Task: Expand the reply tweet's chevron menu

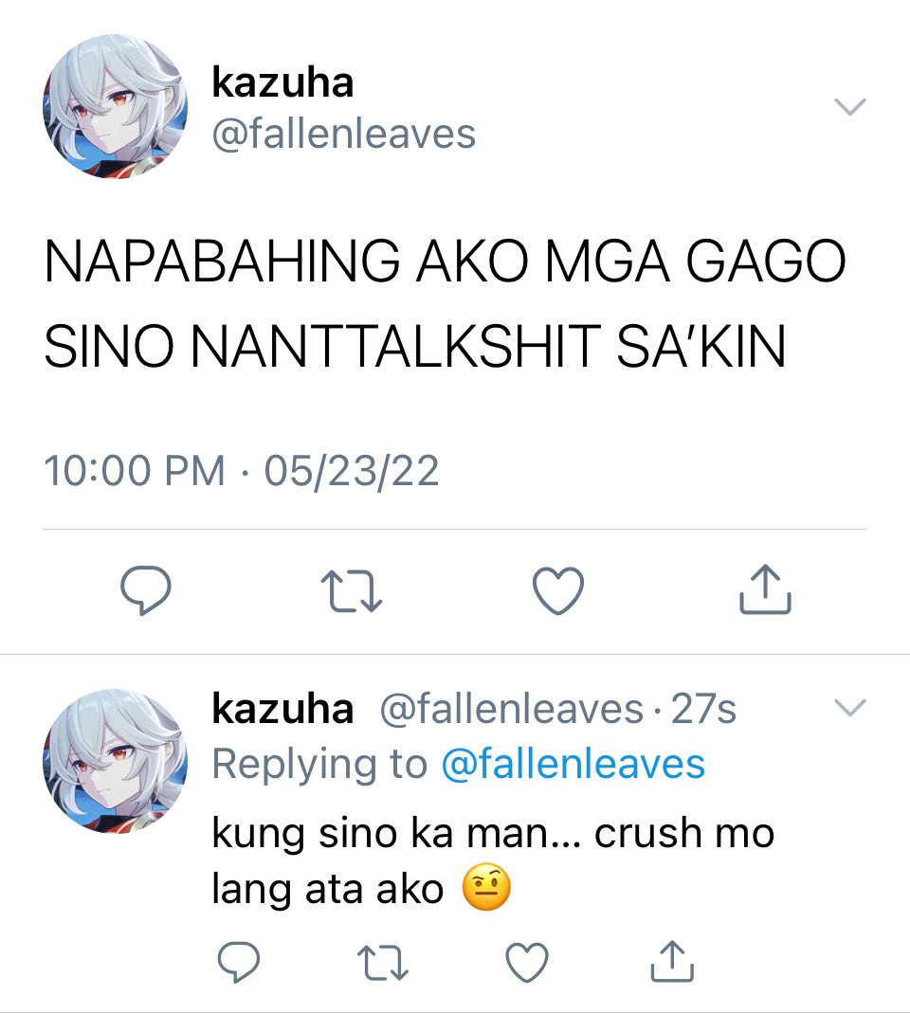Action: pyautogui.click(x=850, y=708)
